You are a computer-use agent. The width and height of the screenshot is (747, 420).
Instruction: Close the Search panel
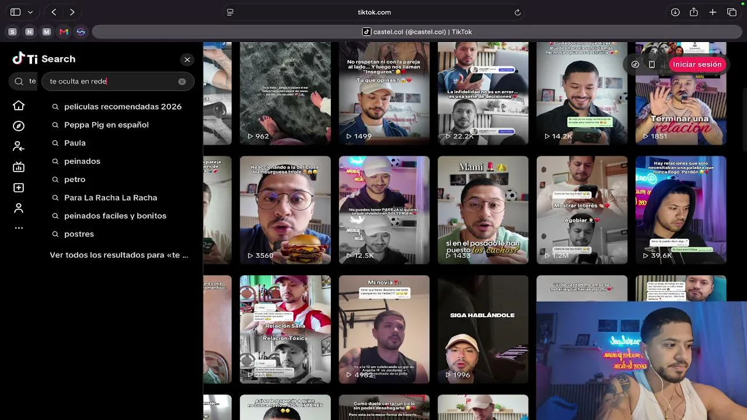(x=187, y=60)
